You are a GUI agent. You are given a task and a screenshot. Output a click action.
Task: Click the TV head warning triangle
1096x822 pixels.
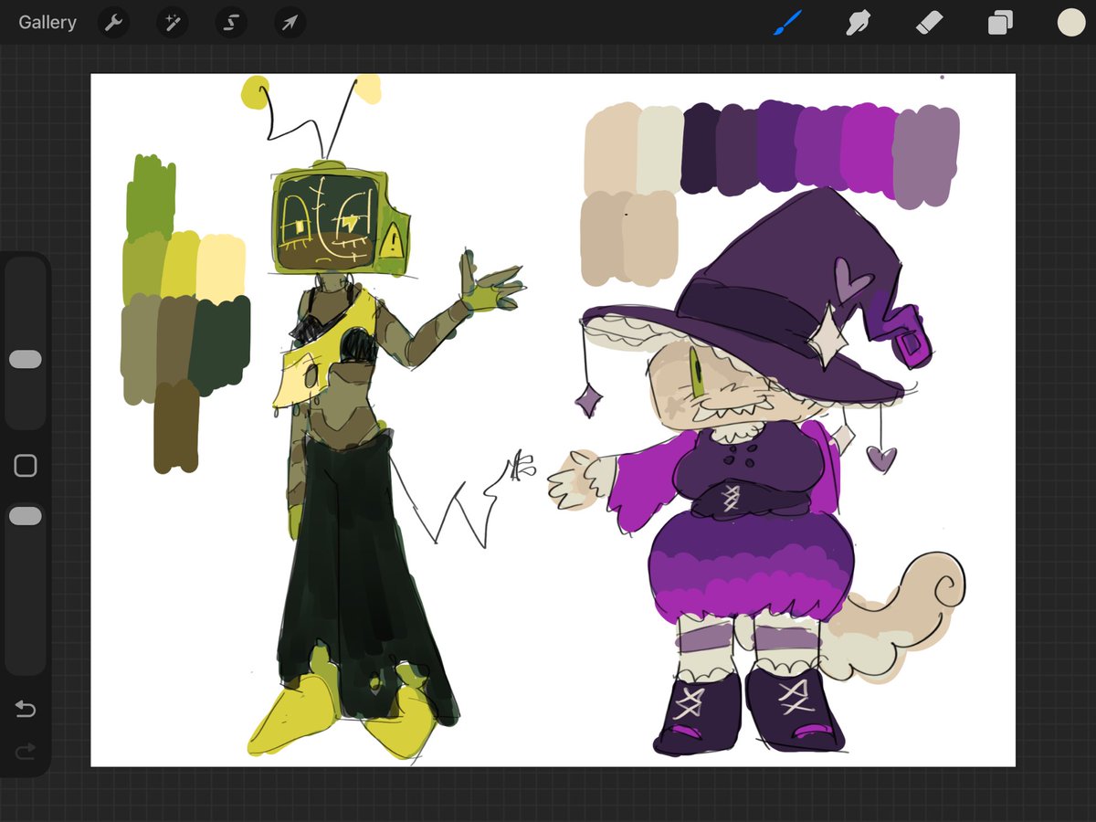pyautogui.click(x=393, y=242)
